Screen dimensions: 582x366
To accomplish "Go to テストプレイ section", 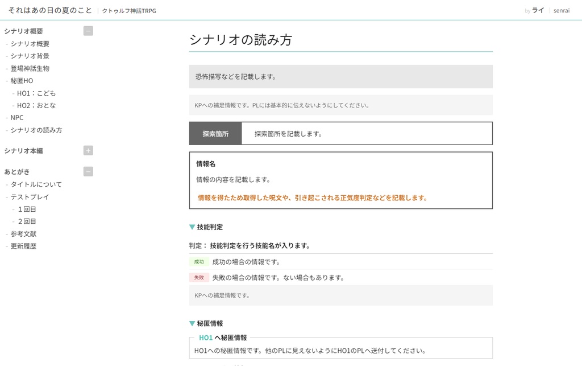I will click(x=30, y=197).
